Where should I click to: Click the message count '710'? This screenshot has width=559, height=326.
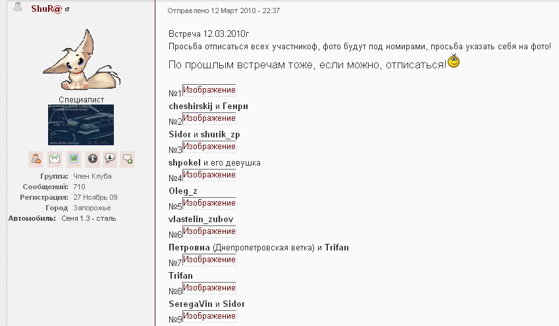79,187
